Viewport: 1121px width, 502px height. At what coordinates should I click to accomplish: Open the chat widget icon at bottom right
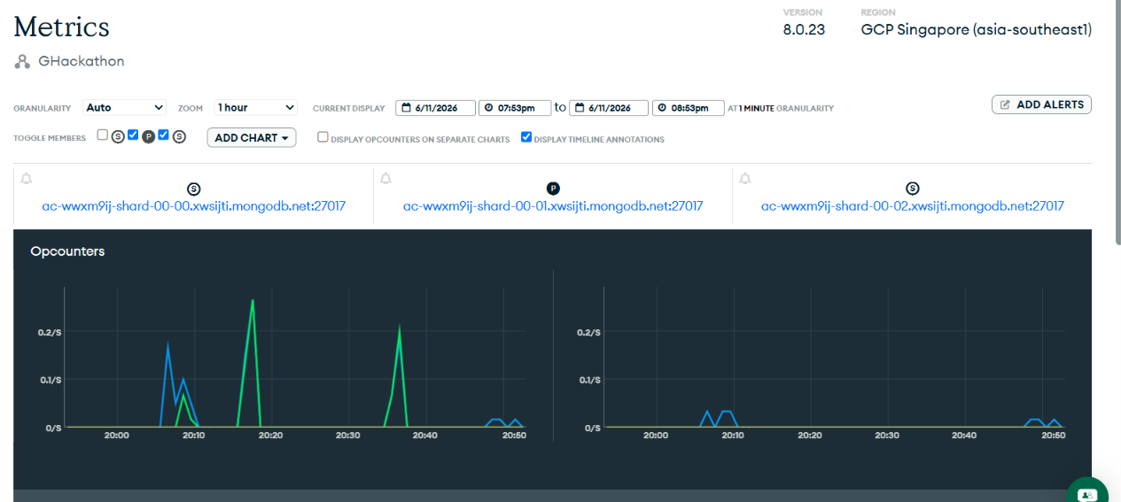pyautogui.click(x=1088, y=493)
